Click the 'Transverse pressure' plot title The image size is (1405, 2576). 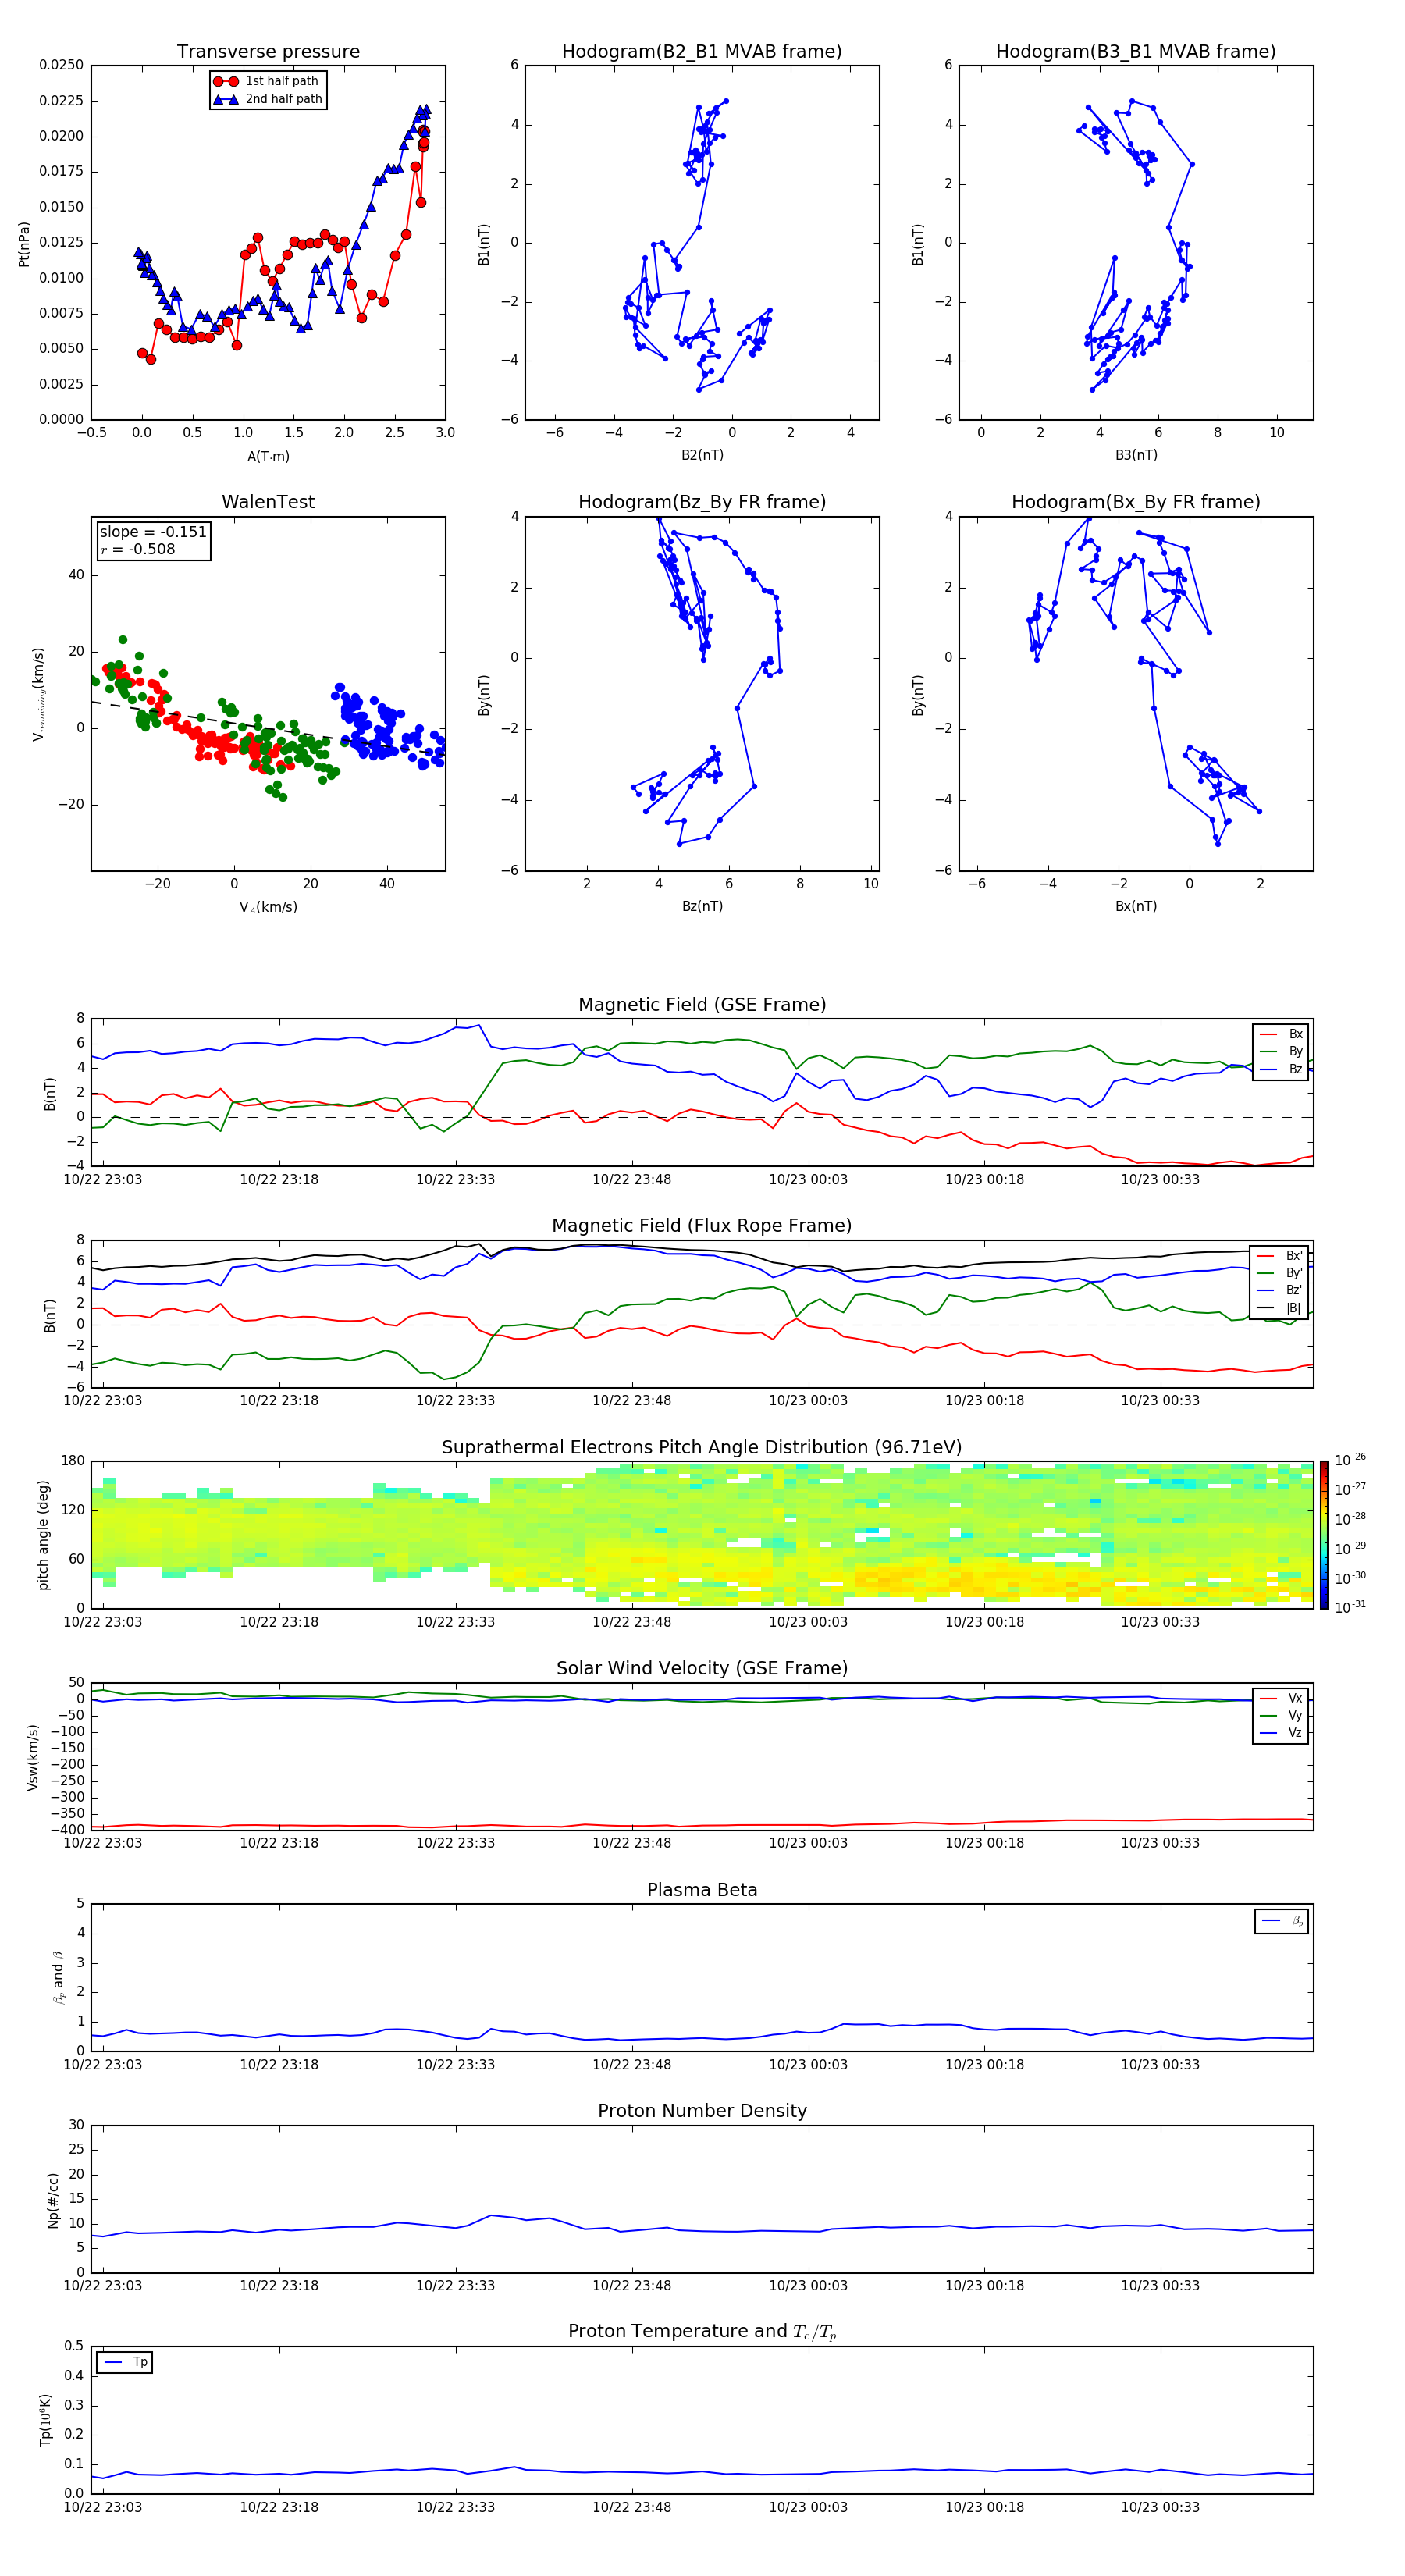(268, 51)
